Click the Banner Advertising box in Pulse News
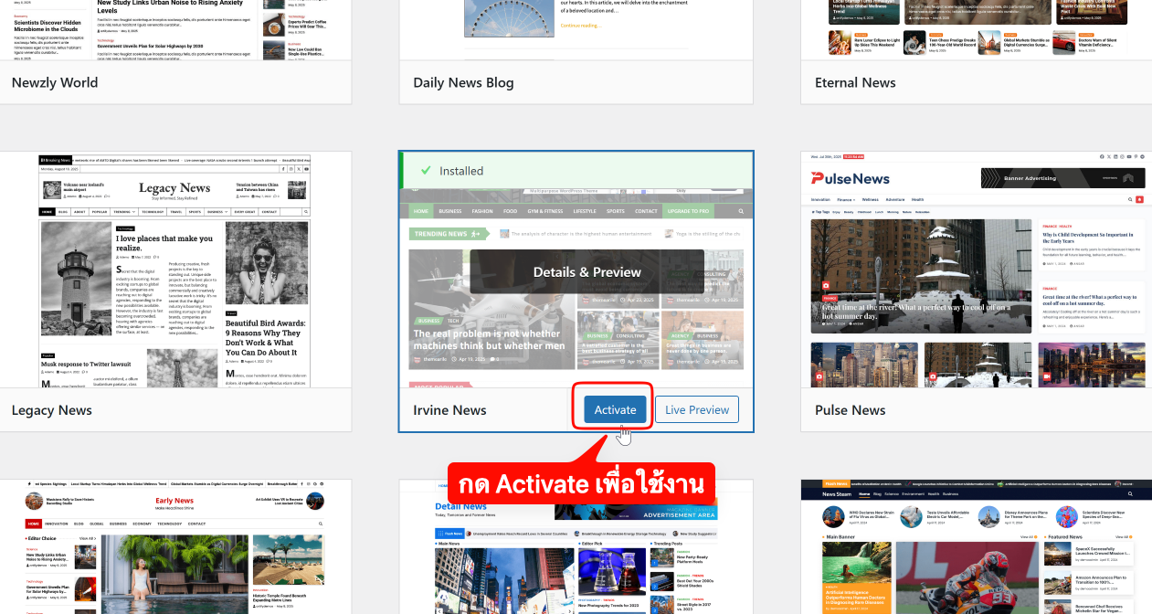This screenshot has height=614, width=1152. (x=1062, y=178)
